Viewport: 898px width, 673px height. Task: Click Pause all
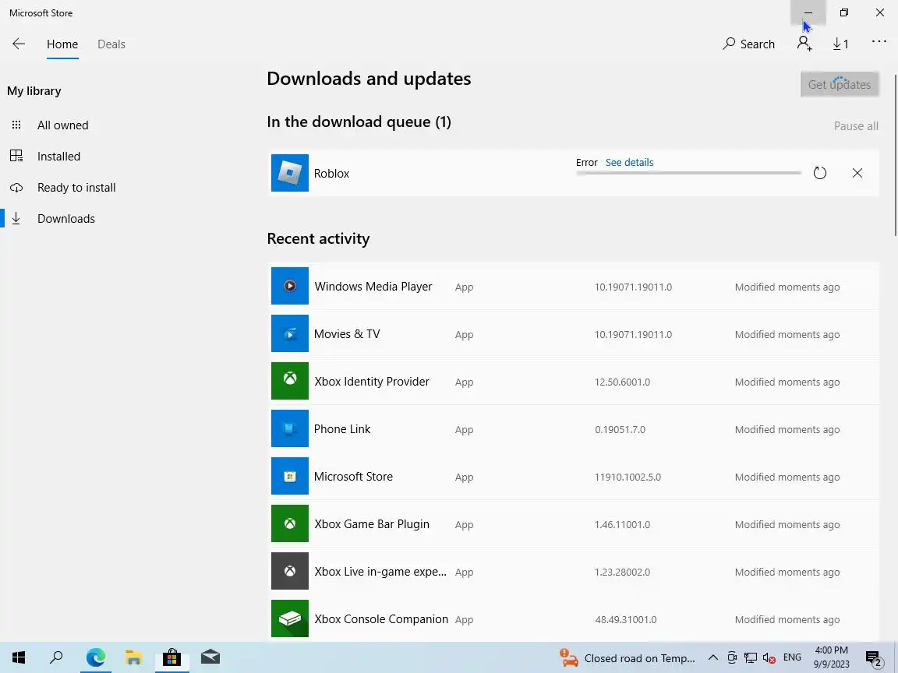(856, 126)
